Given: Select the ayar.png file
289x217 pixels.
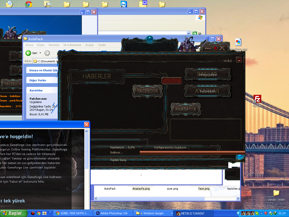Looking at the screenshot, I should coord(172,189).
